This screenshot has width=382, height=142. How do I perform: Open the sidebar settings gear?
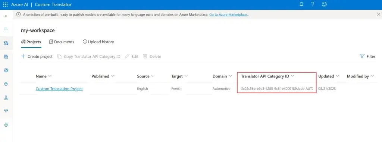[x=6, y=125]
